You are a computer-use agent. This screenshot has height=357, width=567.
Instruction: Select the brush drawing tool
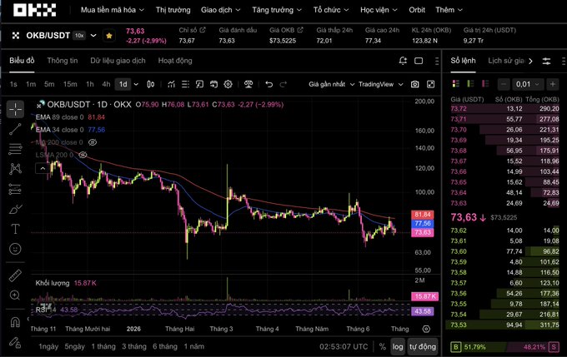(15, 209)
